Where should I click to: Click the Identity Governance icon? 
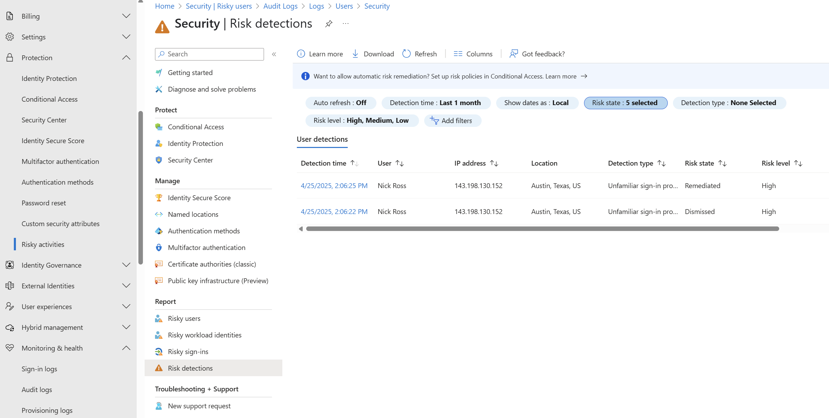(x=10, y=265)
